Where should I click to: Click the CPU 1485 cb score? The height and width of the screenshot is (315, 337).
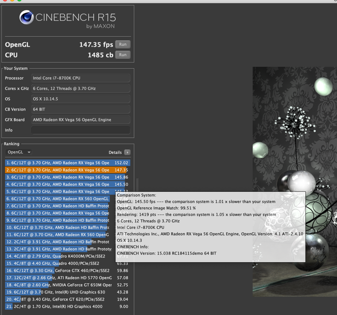pyautogui.click(x=100, y=55)
